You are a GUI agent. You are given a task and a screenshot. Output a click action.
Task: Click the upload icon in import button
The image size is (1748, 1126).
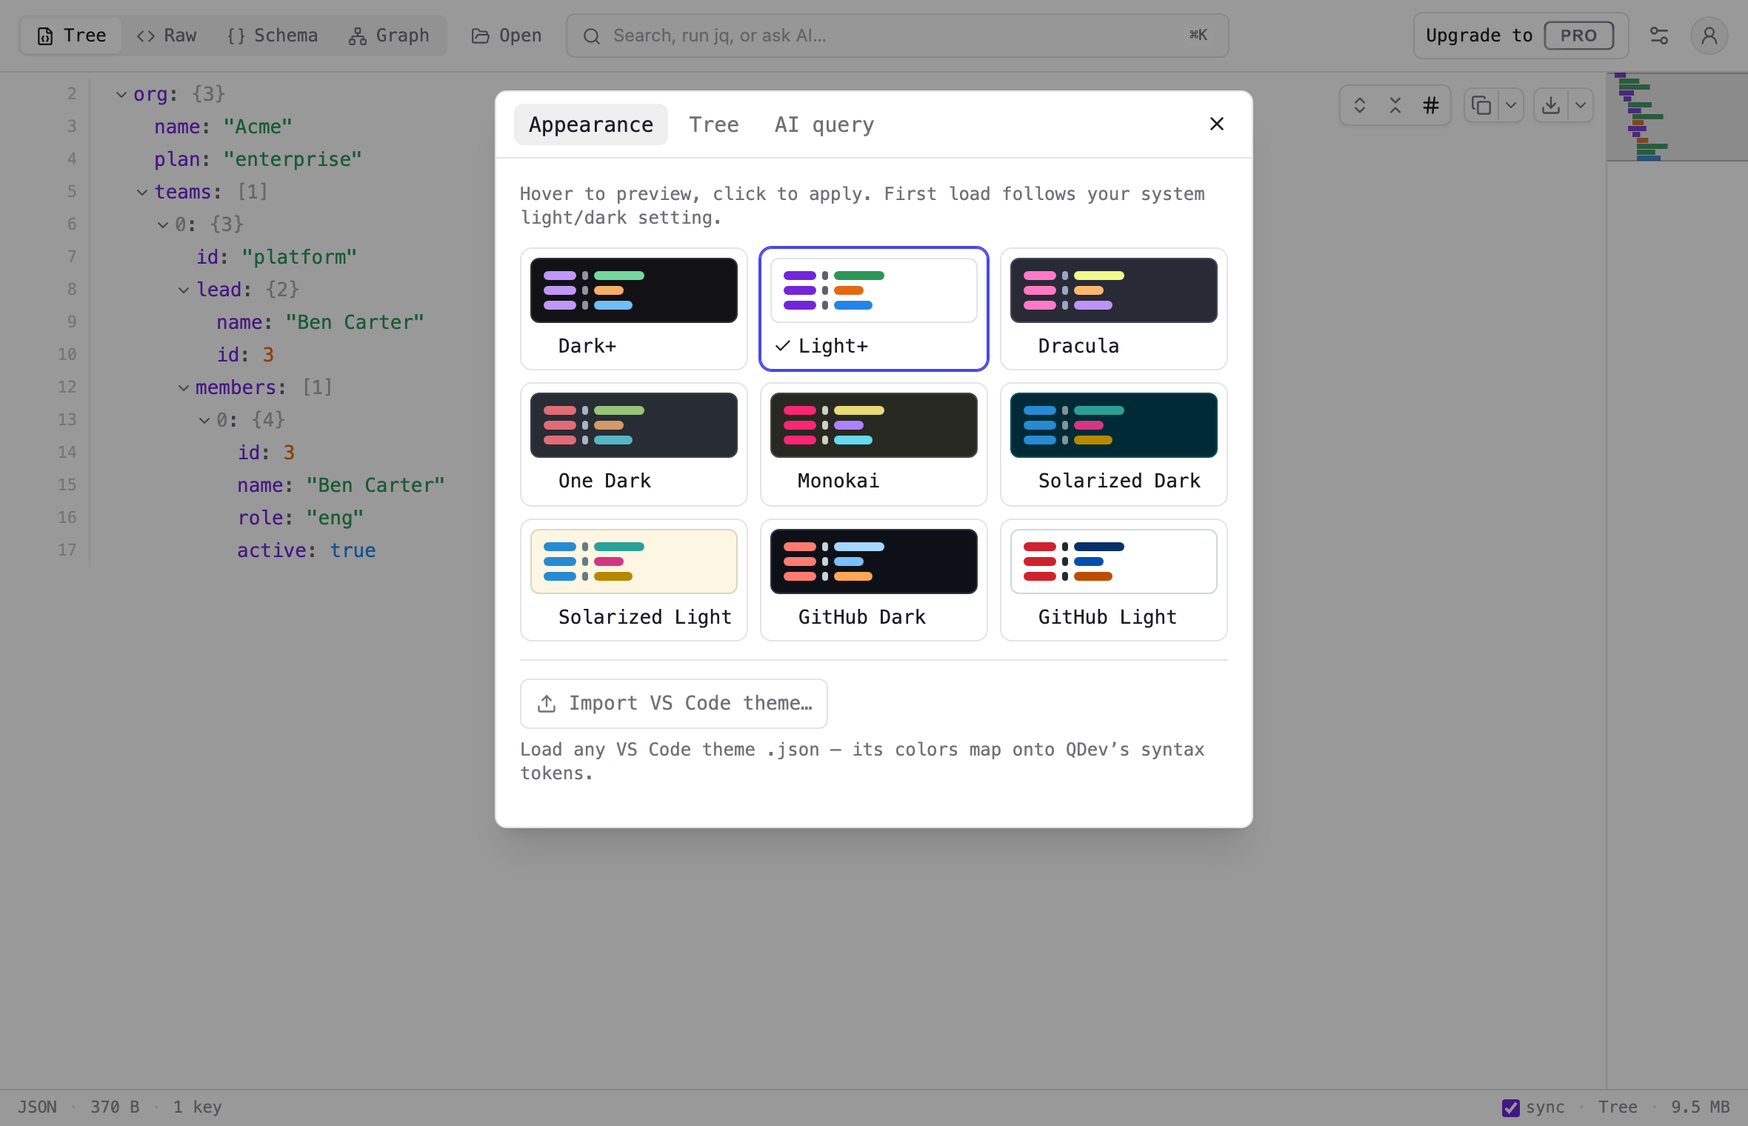pos(547,703)
